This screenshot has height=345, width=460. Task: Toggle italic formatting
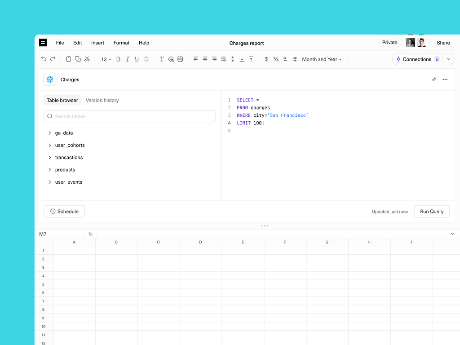[x=127, y=59]
